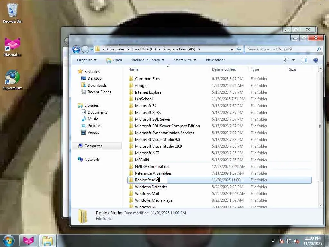Click the Change your view icon
This screenshot has width=329, height=247.
[286, 60]
